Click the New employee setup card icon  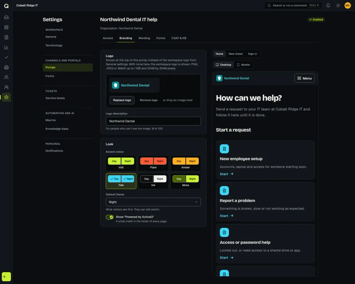(x=224, y=149)
